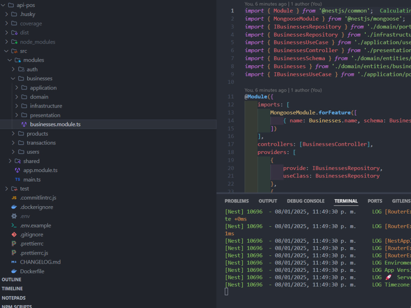Click the markdown icon of CHANGELOG.md
The height and width of the screenshot is (308, 411).
point(14,262)
